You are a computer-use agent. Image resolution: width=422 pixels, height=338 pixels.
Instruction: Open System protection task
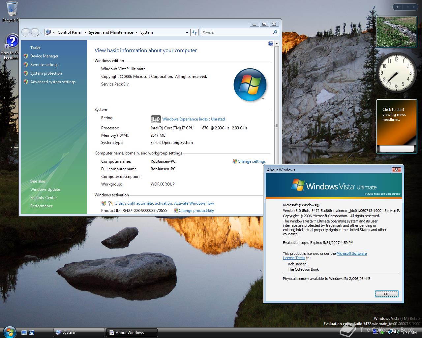(x=46, y=73)
